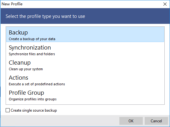
Task: Dismiss the dialog with Cancel
Action: pos(156,121)
